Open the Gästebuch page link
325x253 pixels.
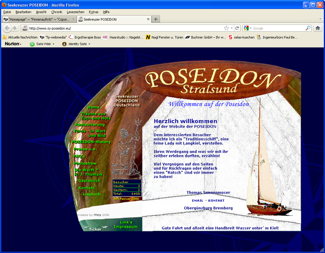point(90,181)
